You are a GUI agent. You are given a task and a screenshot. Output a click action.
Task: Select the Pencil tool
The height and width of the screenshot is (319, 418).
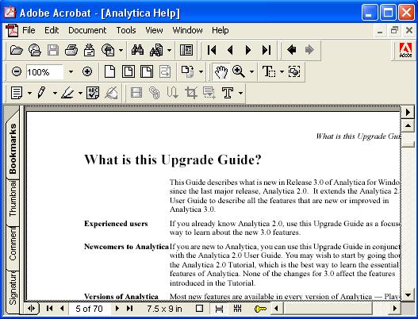[41, 93]
